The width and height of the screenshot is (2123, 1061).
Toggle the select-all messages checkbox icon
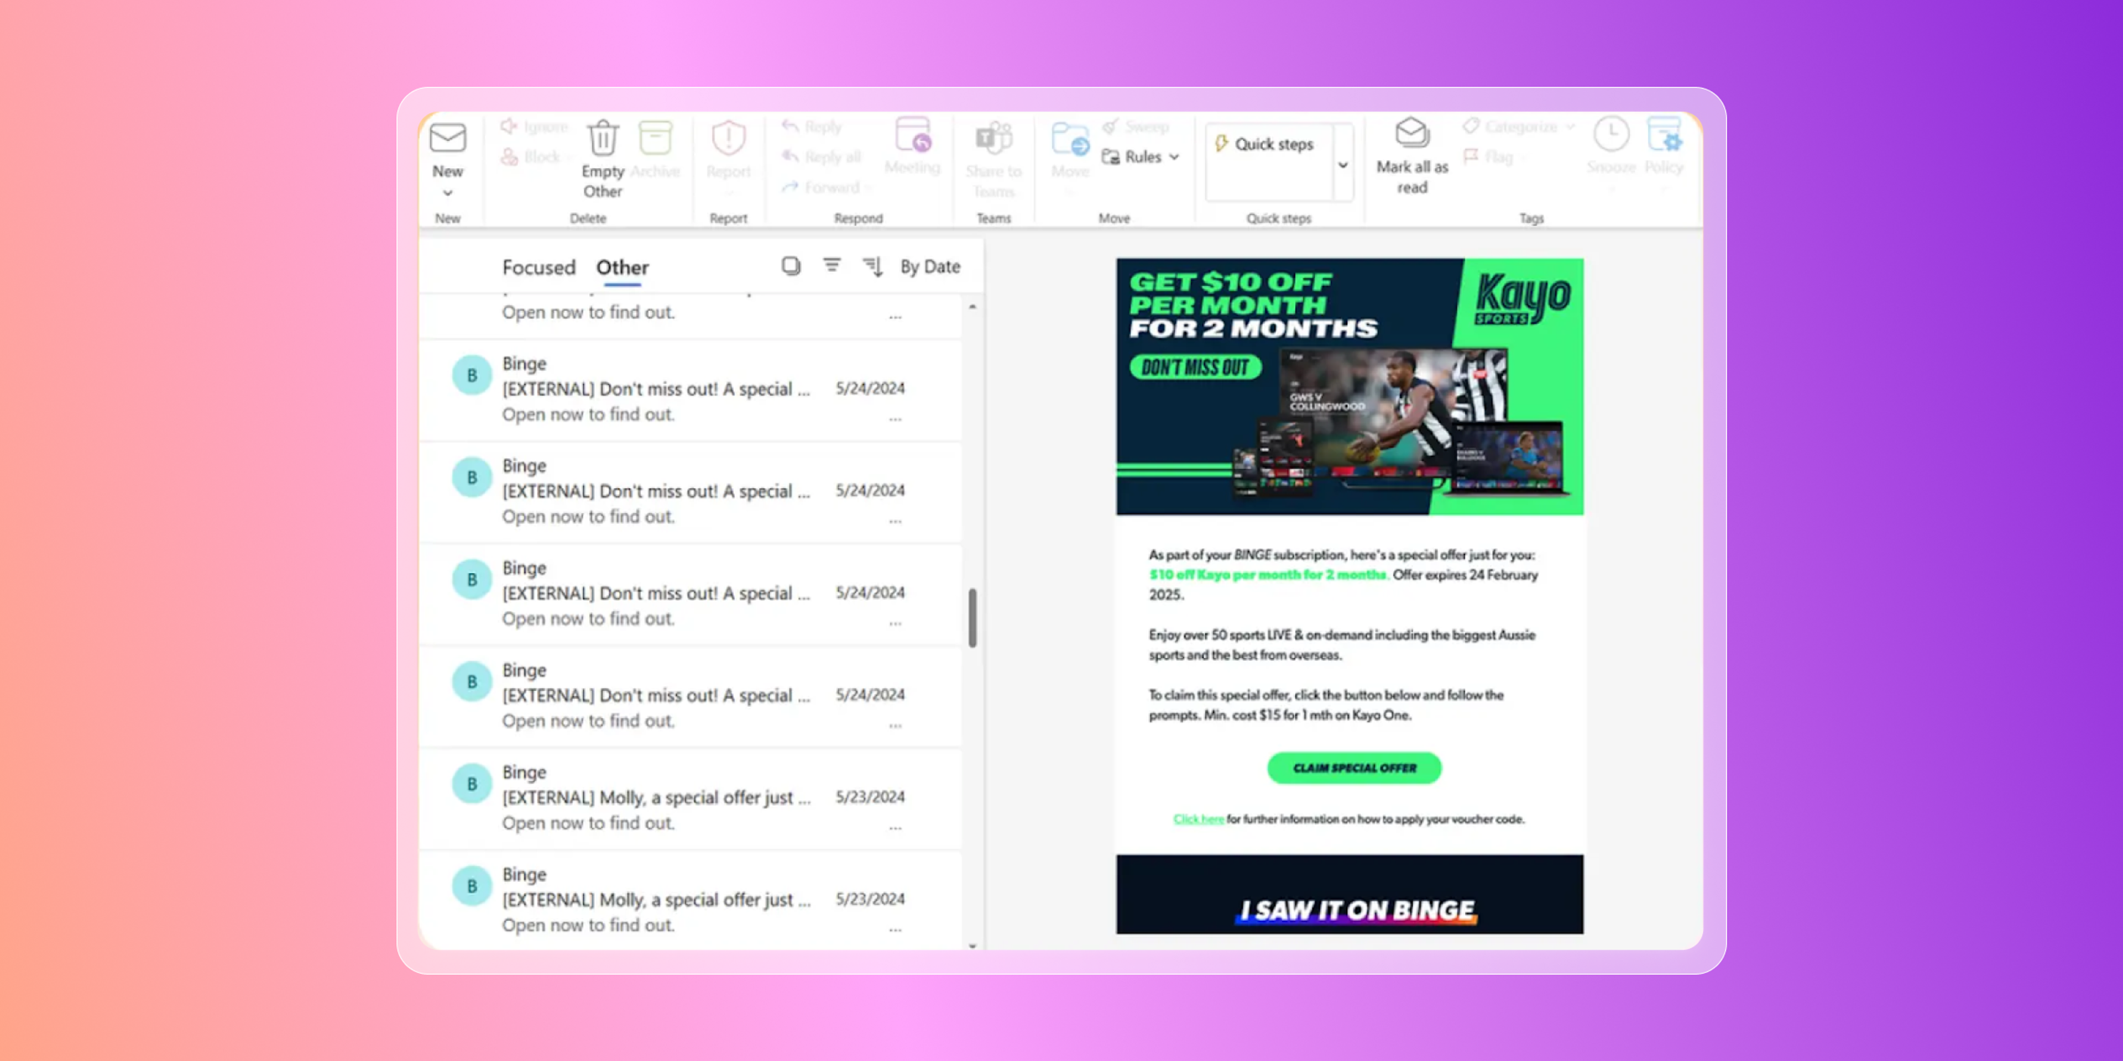(x=791, y=266)
